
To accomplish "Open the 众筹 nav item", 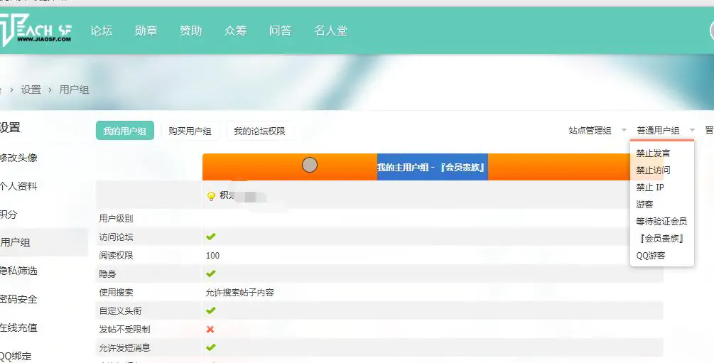I will (x=235, y=31).
